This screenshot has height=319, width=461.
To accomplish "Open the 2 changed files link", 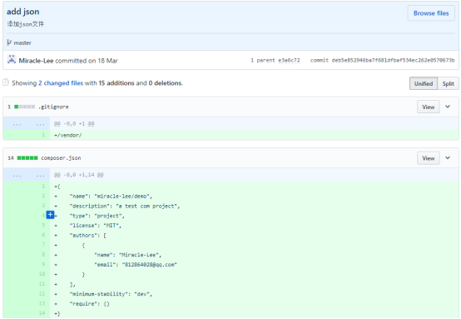I will pyautogui.click(x=61, y=83).
